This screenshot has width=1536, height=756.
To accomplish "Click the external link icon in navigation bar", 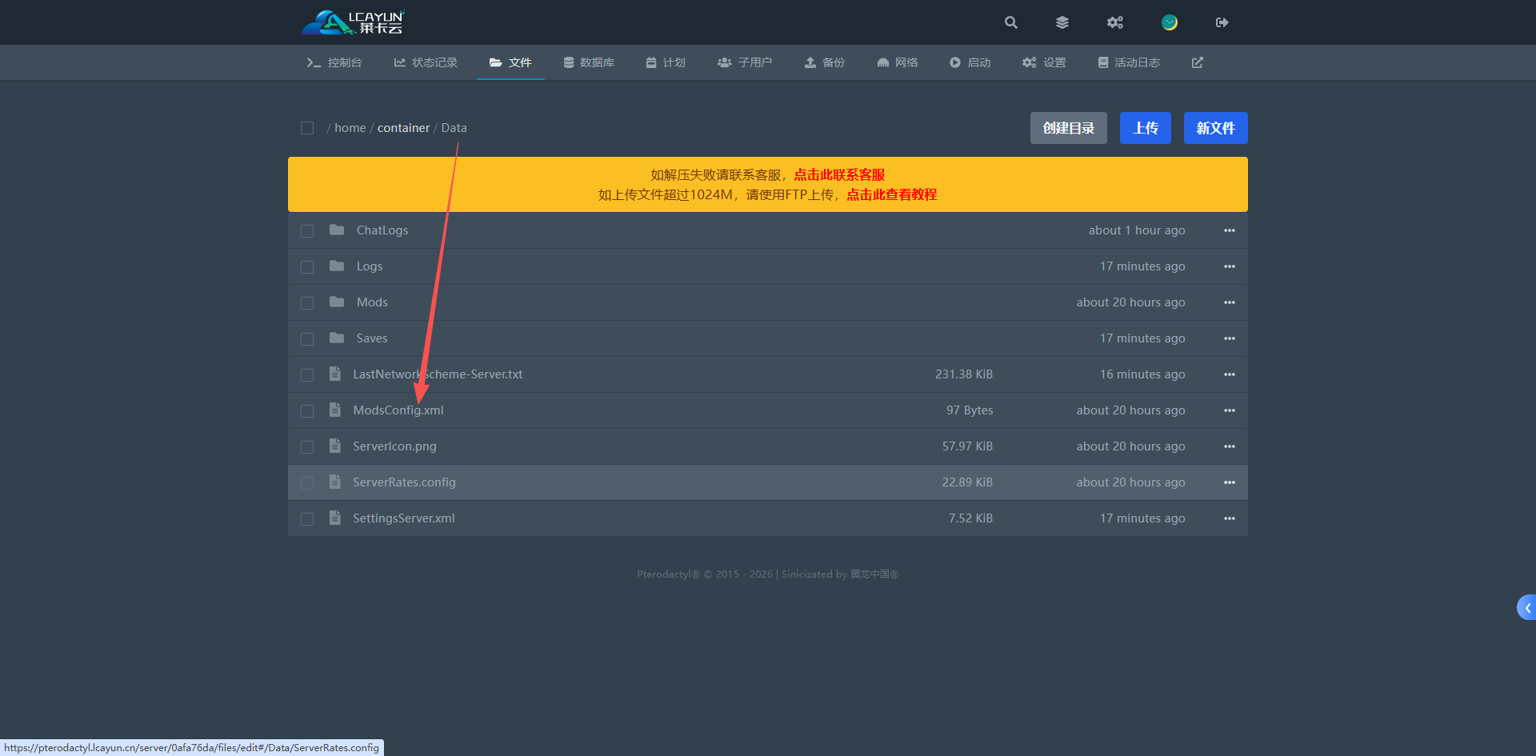I will pos(1198,62).
